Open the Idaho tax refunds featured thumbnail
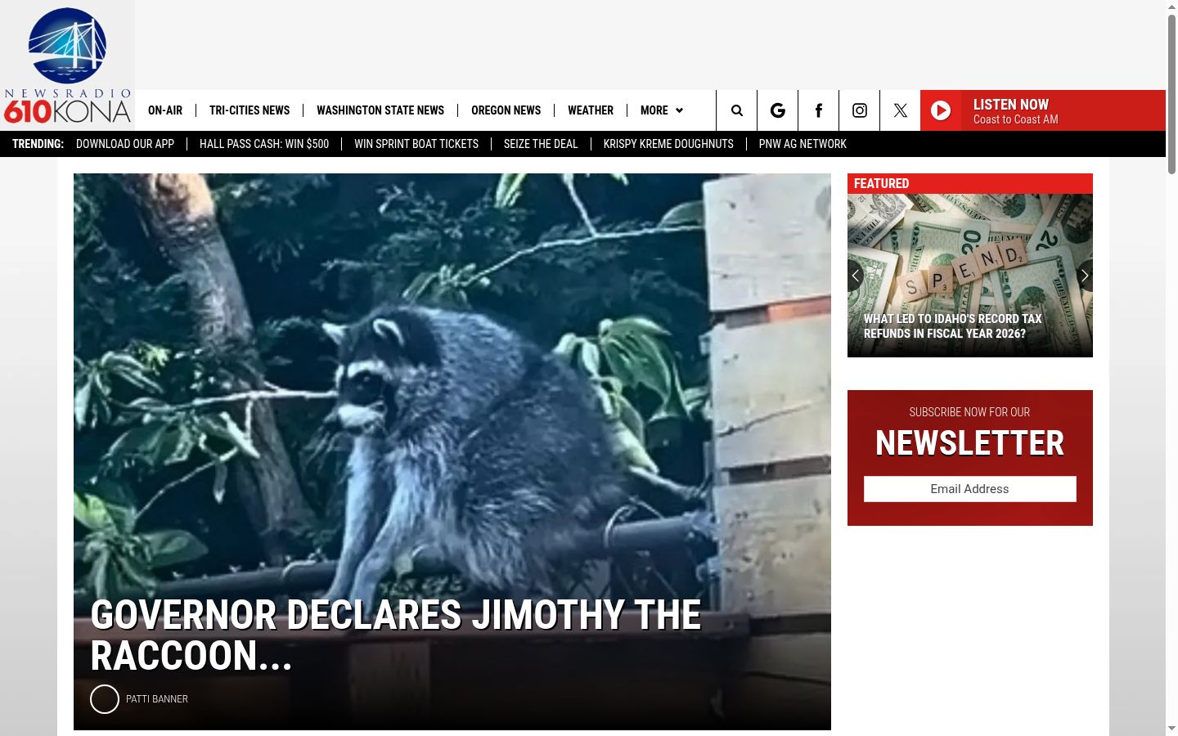 click(970, 276)
